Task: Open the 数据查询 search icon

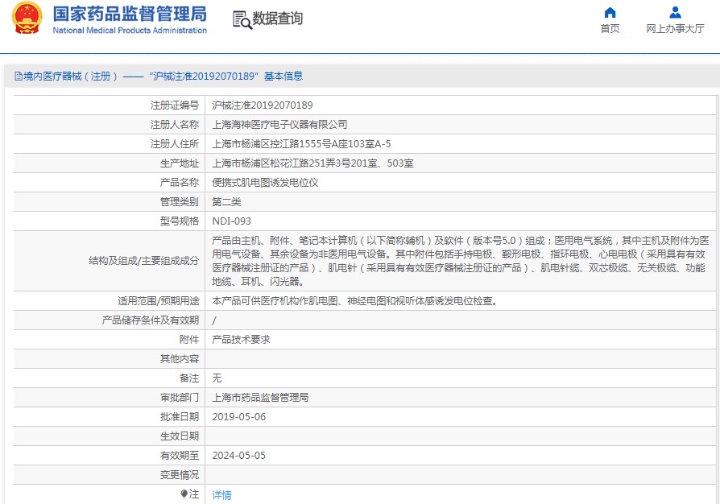Action: pos(242,20)
